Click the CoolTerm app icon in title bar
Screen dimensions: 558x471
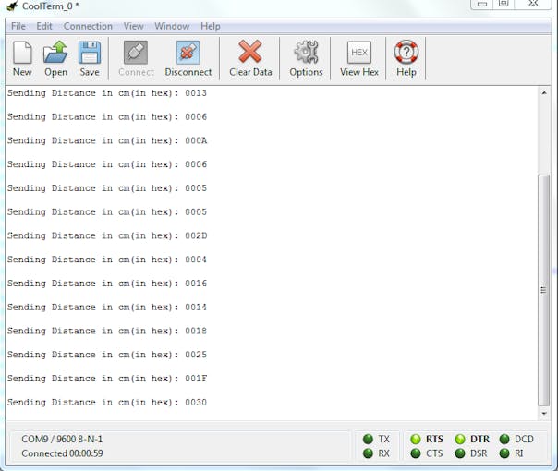click(x=12, y=6)
